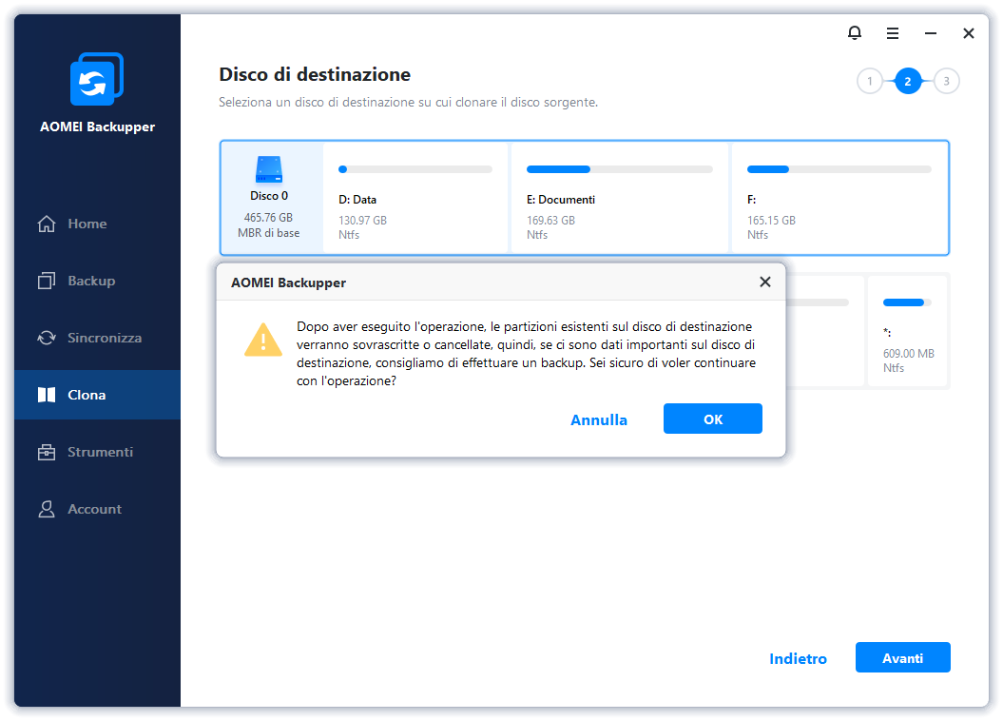Close the main AOMEI Backupper window
The width and height of the screenshot is (1003, 721).
coord(969,33)
